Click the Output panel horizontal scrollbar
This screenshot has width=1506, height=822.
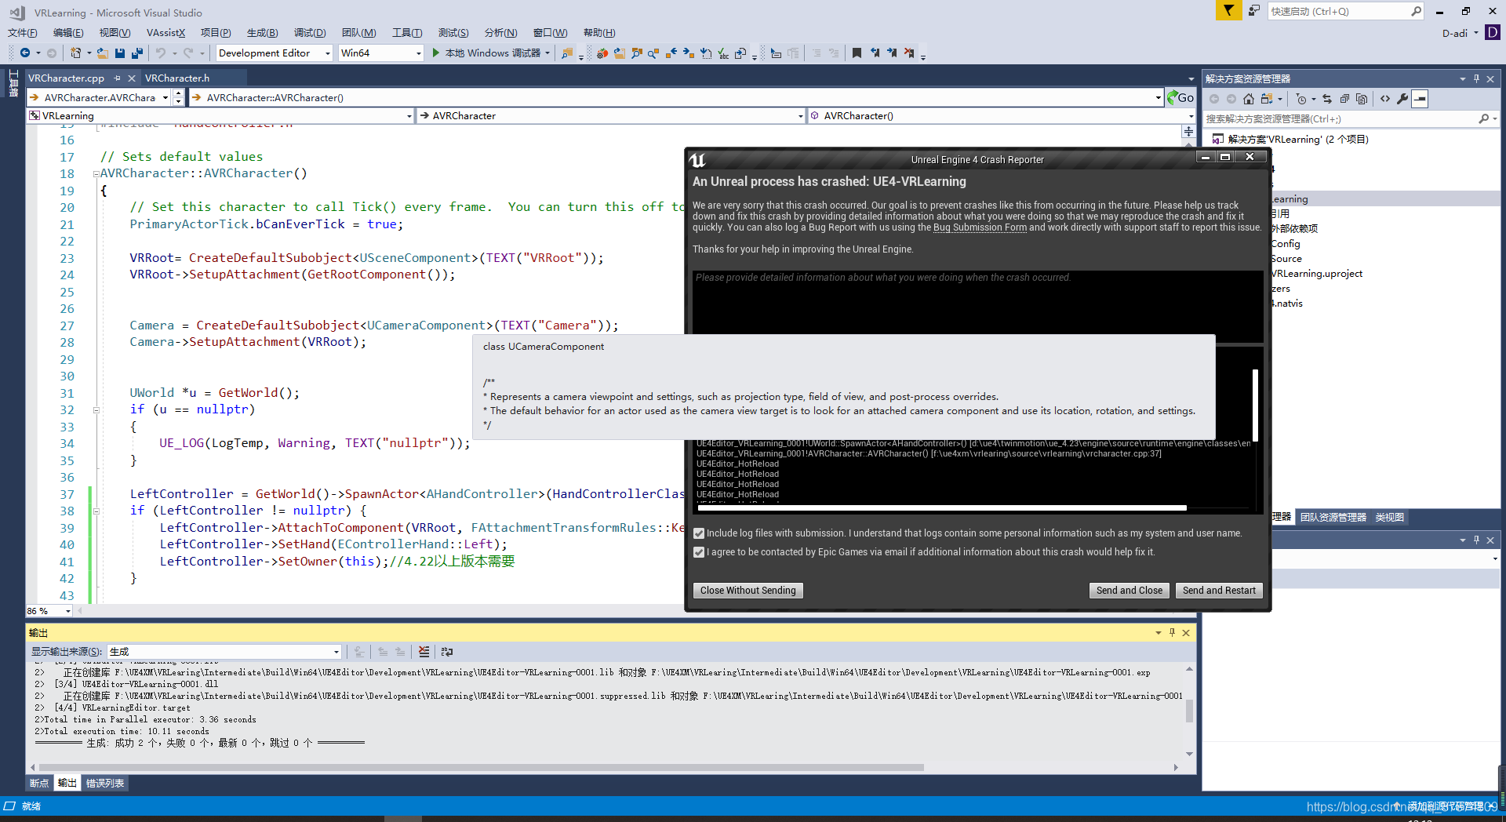(x=482, y=767)
